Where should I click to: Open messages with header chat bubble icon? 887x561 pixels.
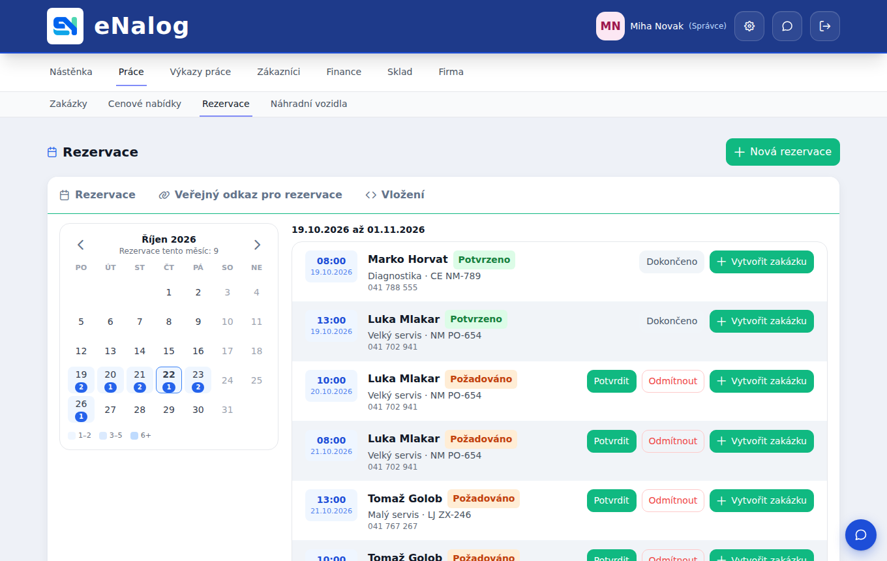(x=787, y=26)
